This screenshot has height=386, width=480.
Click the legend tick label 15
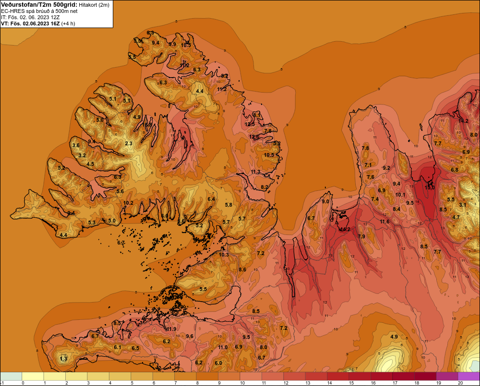pyautogui.click(x=351, y=383)
